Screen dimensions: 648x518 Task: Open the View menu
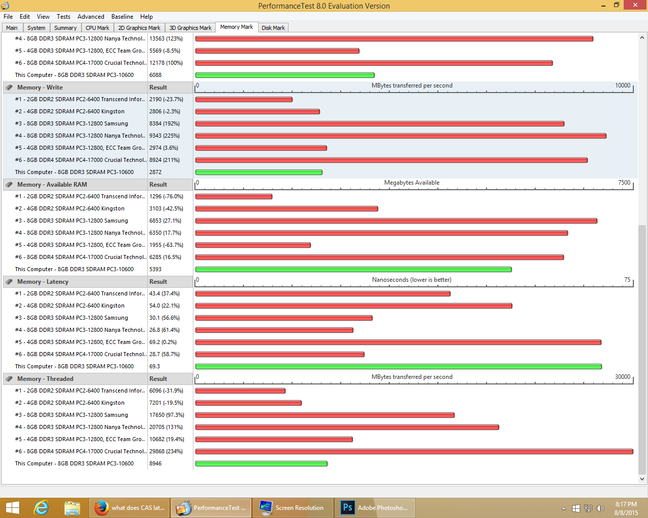(x=44, y=17)
